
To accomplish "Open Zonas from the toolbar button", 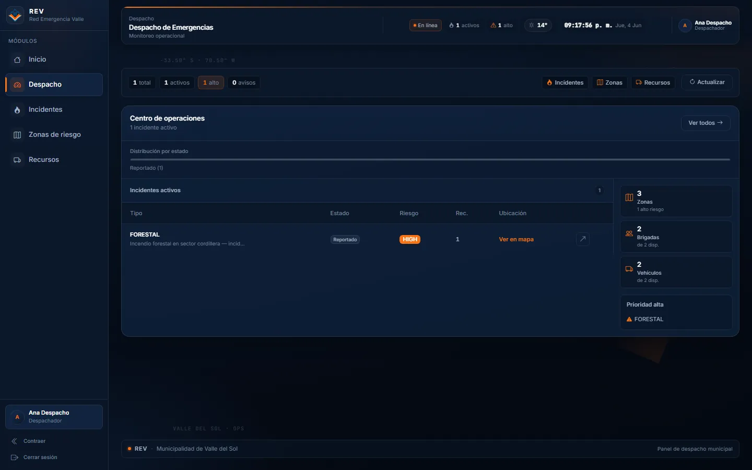I will point(610,83).
